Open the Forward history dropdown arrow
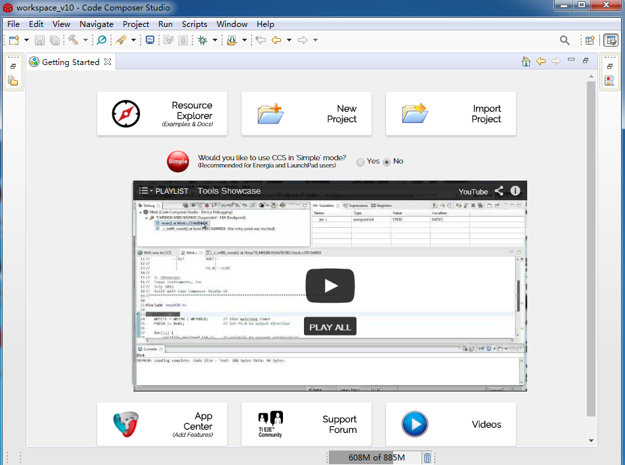625x465 pixels. (315, 40)
